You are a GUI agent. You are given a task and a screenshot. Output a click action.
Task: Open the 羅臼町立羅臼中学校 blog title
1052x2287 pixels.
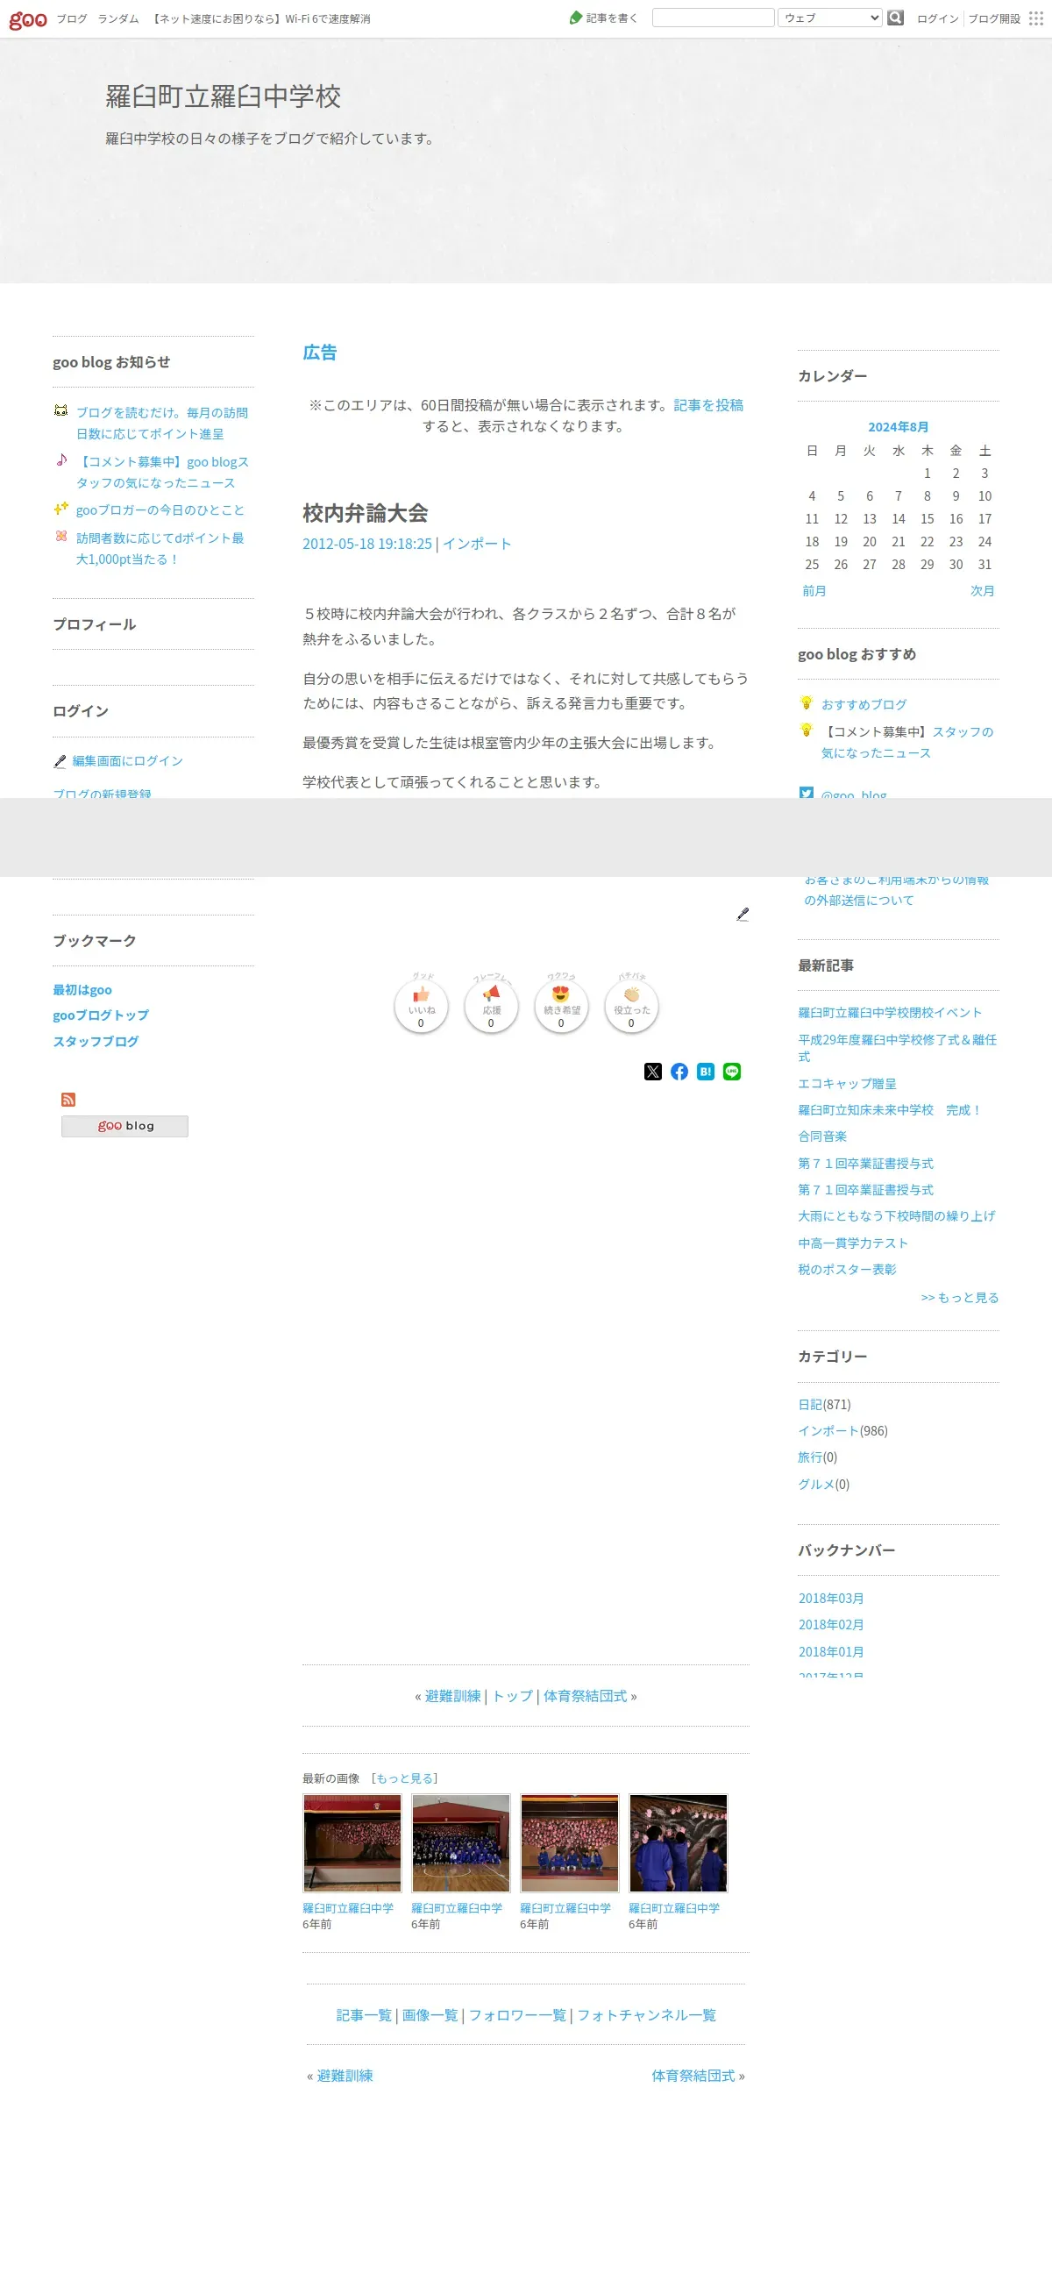tap(223, 96)
